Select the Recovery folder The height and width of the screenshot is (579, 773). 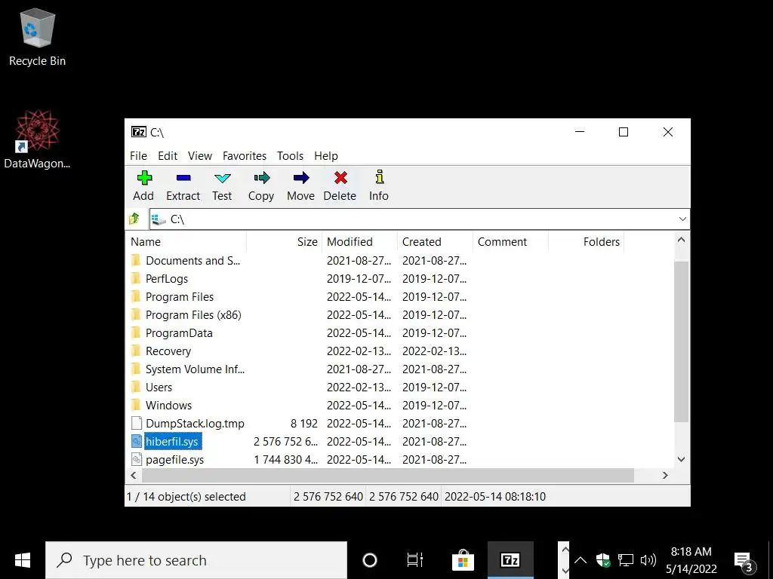click(x=162, y=351)
